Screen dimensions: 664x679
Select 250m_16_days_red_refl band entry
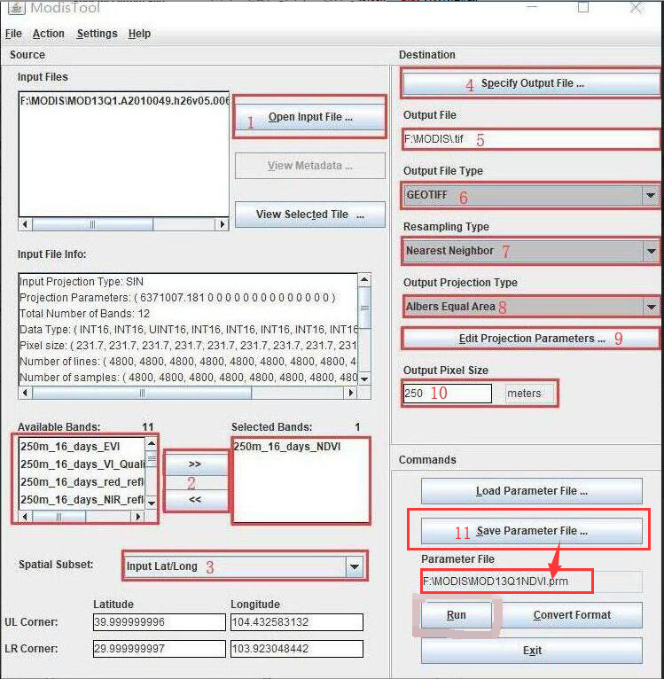coord(82,482)
